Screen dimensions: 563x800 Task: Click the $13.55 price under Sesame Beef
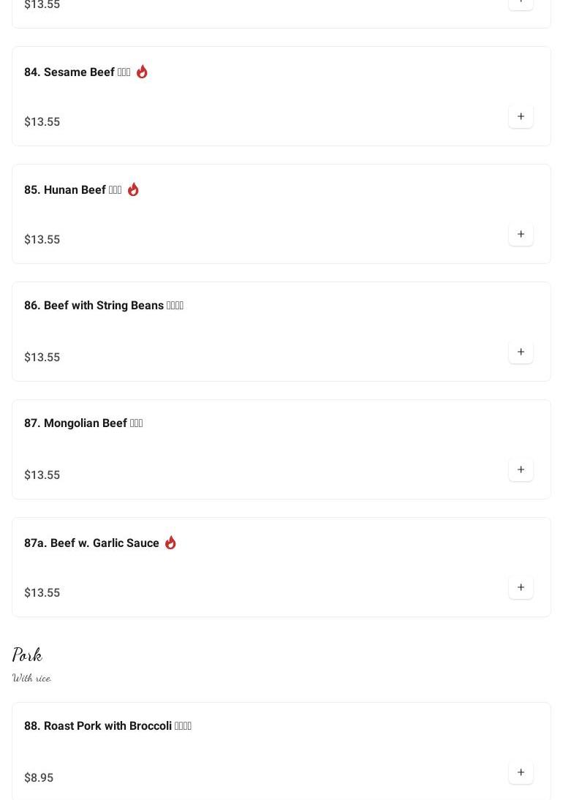42,122
